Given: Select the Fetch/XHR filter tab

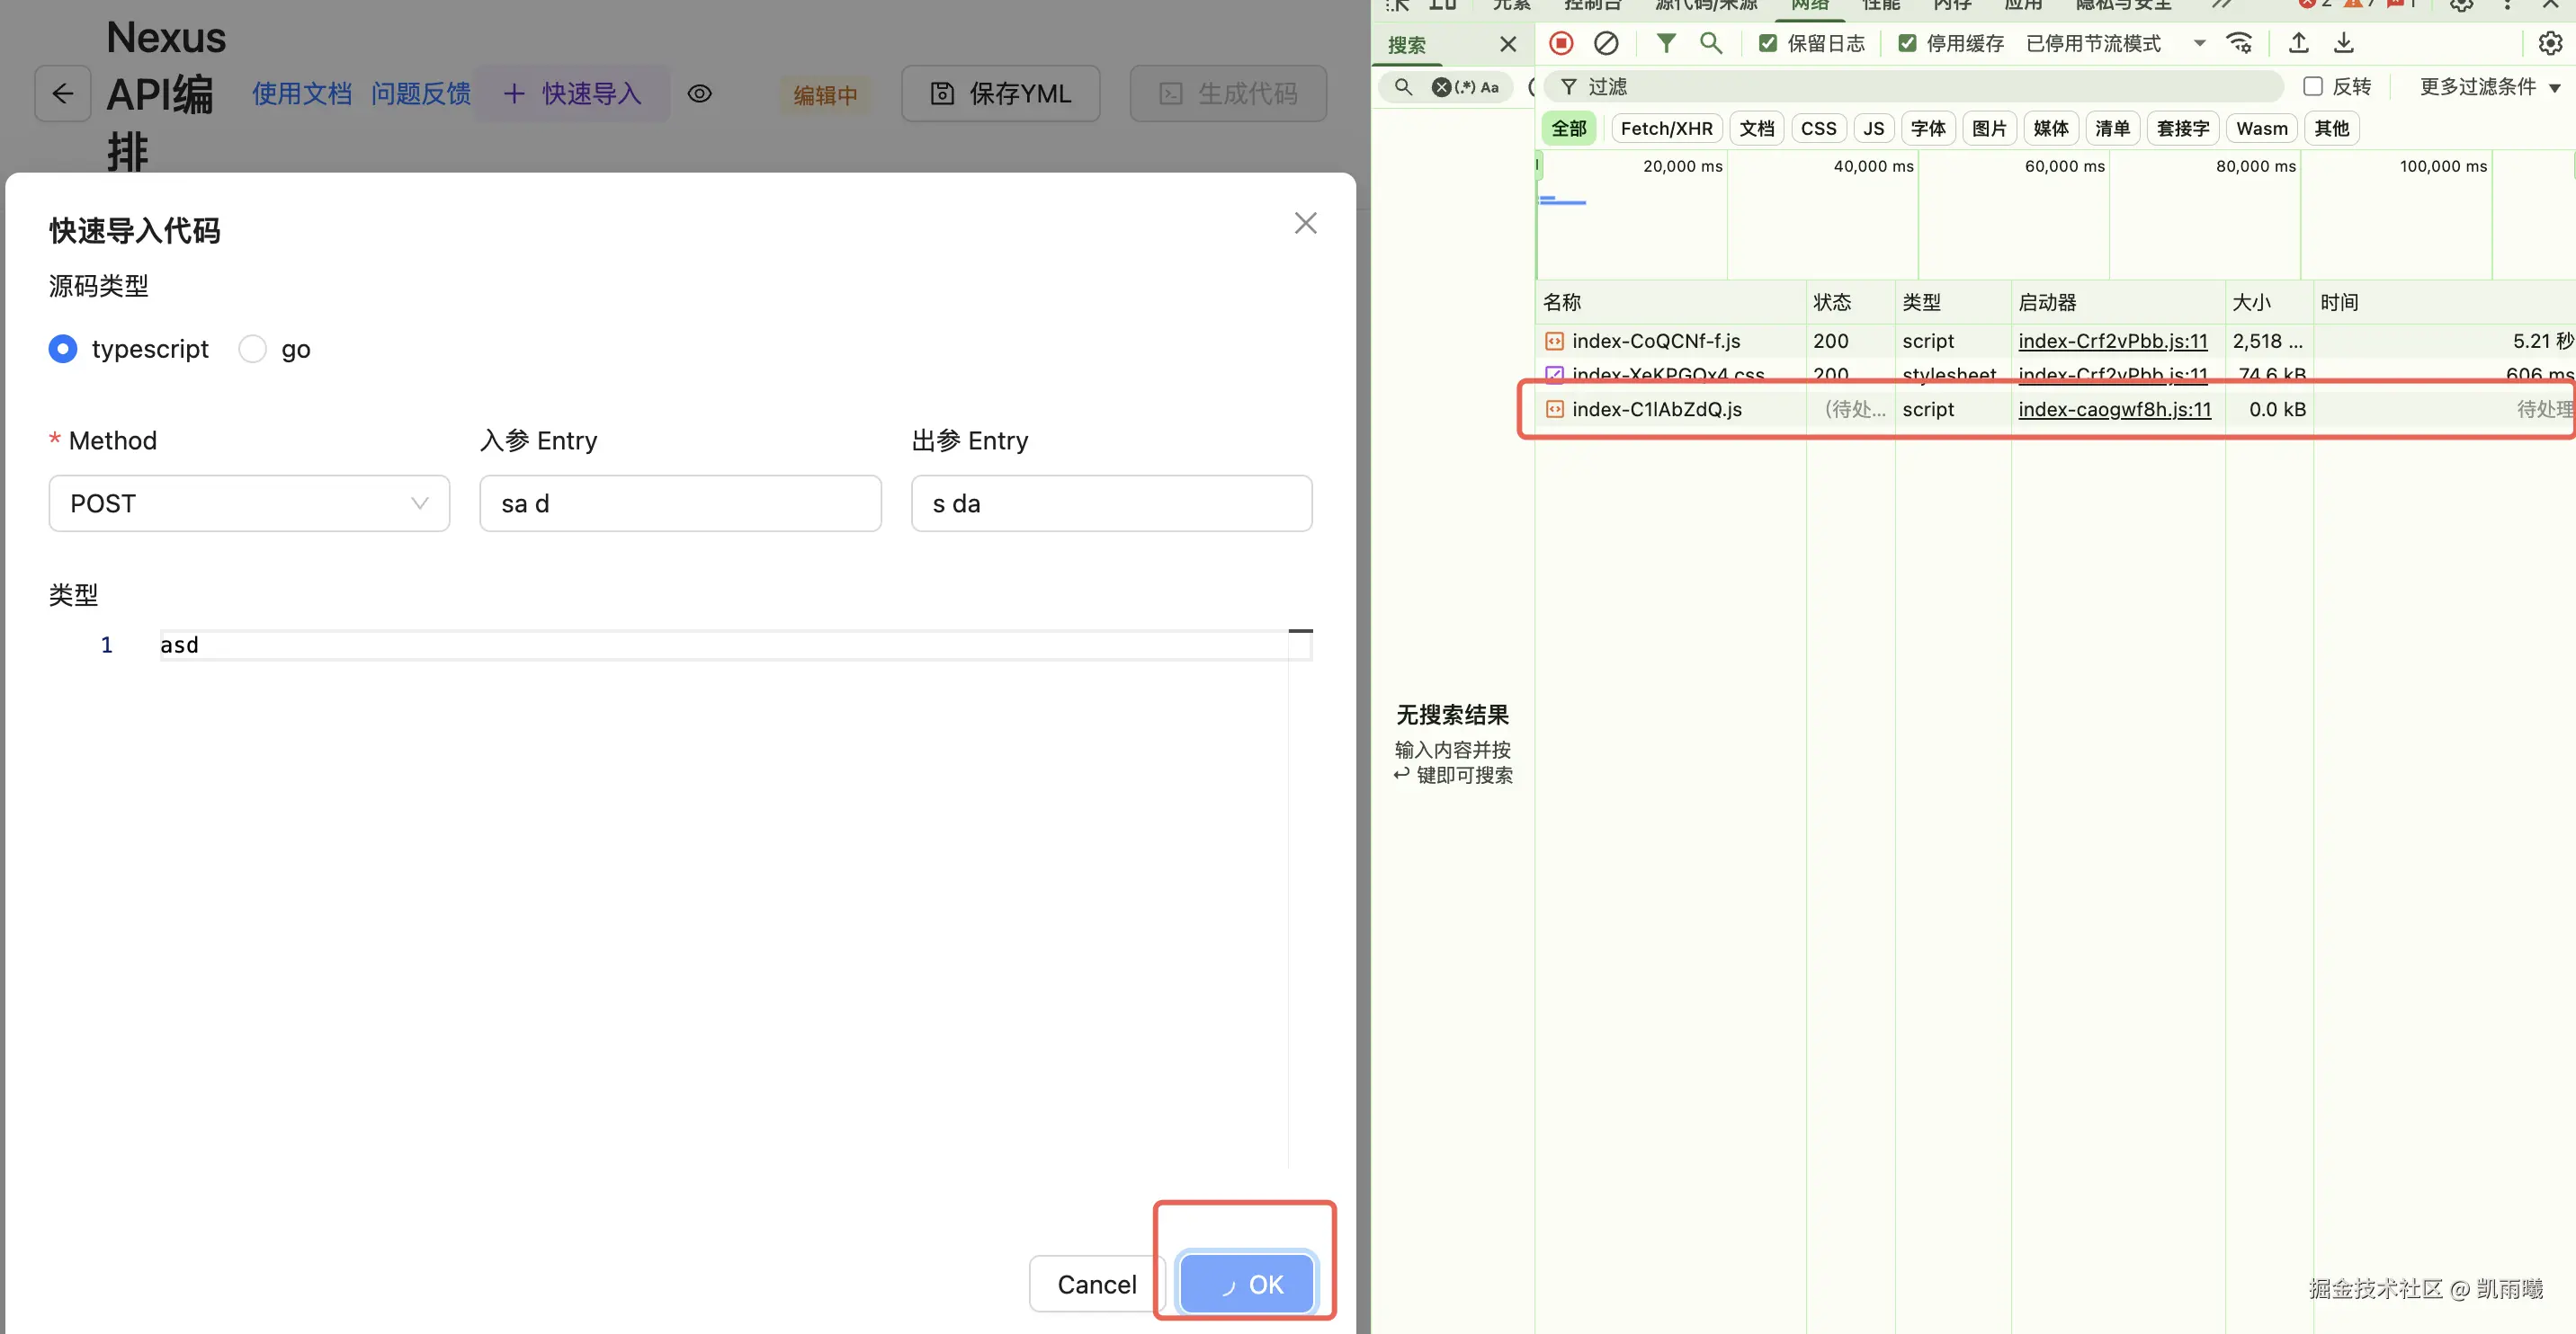Looking at the screenshot, I should coord(1666,128).
